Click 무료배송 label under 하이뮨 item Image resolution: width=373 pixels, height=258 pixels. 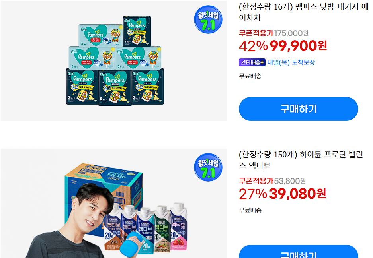coord(250,210)
